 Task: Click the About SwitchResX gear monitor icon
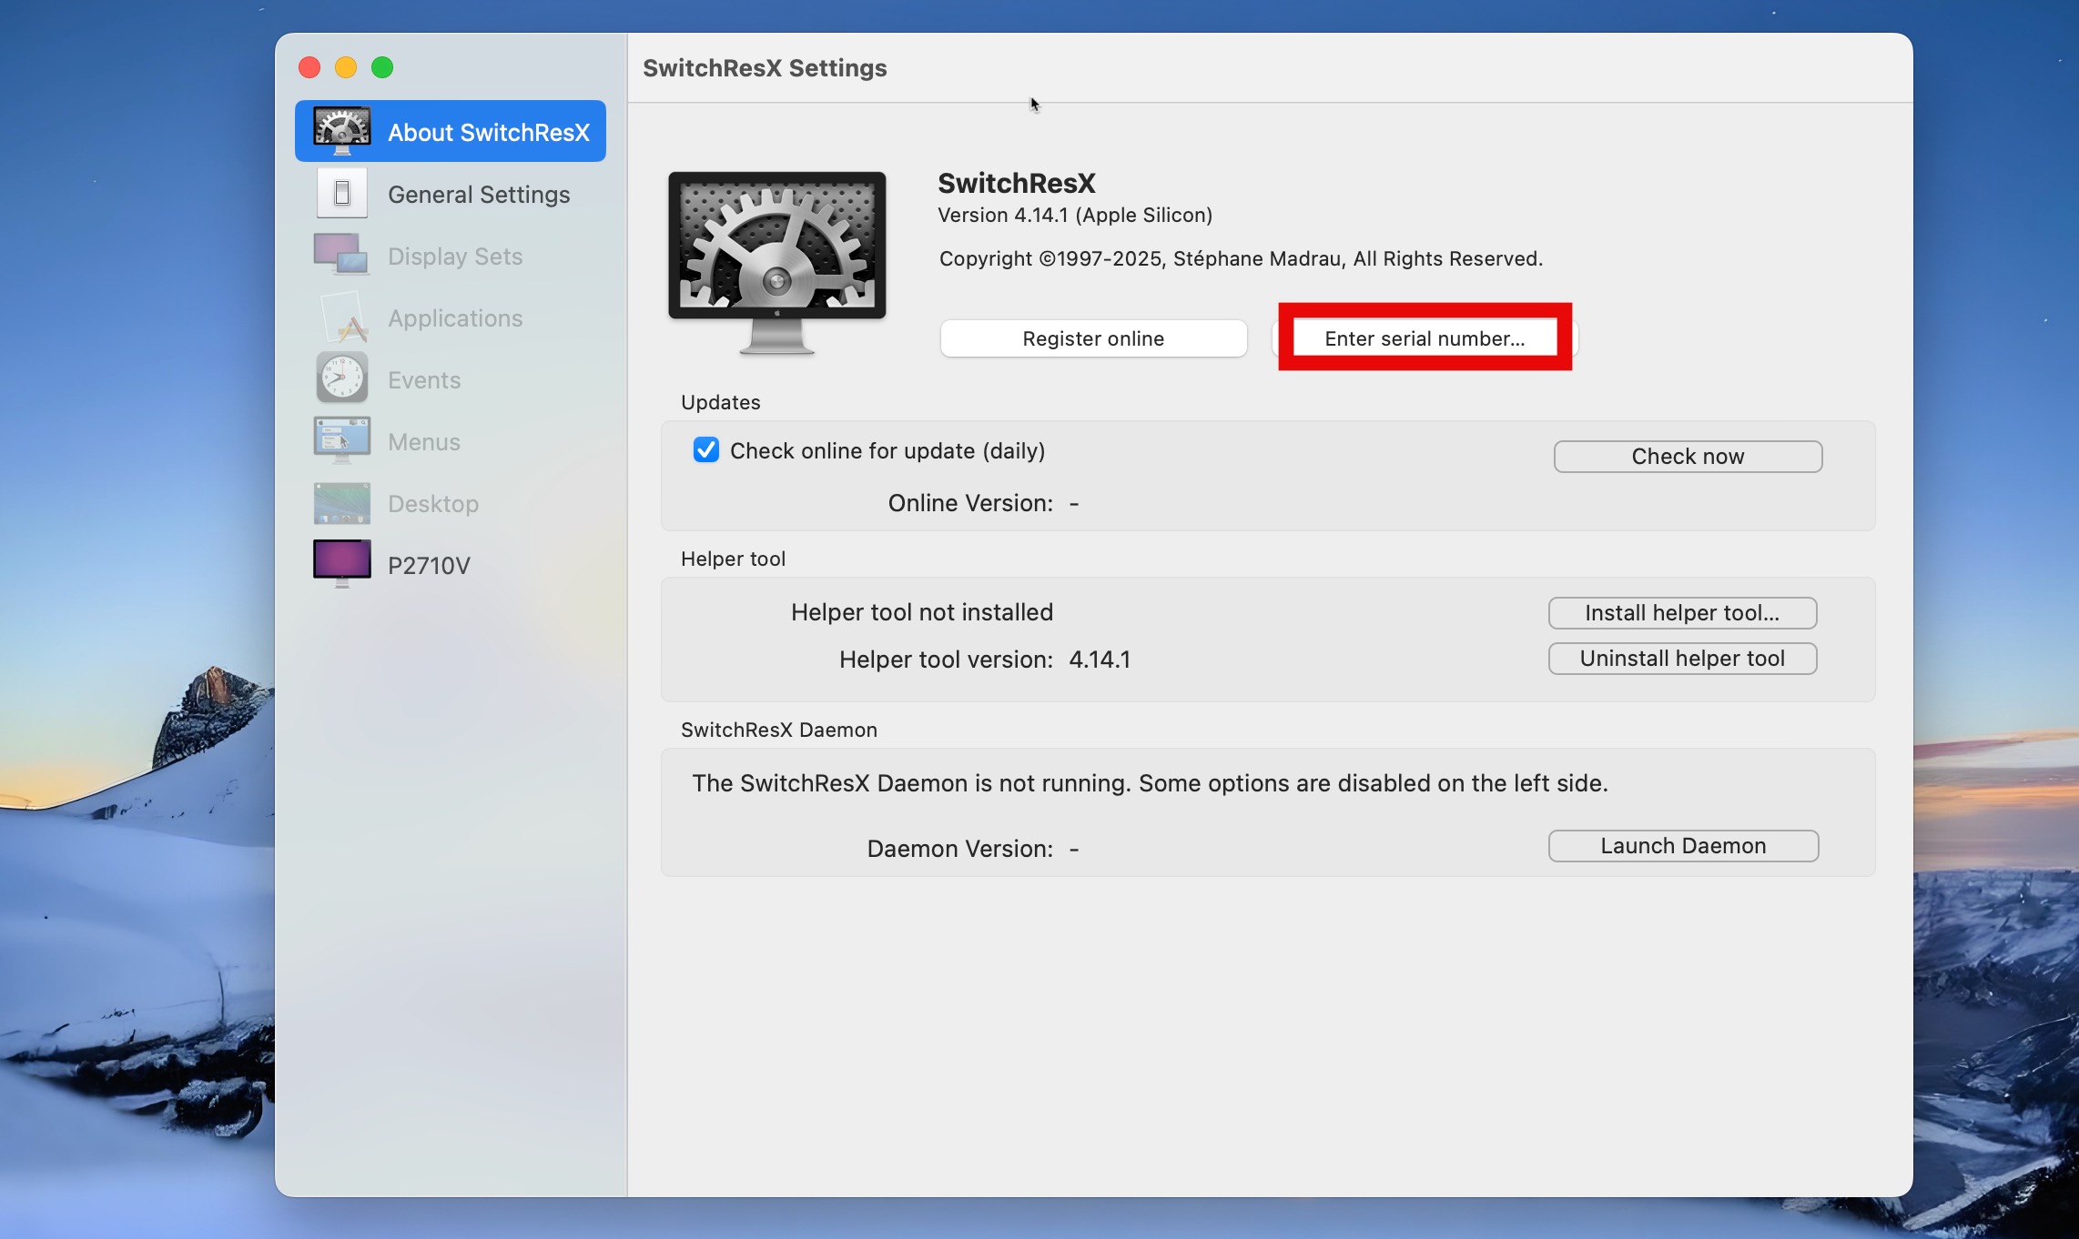pos(341,130)
